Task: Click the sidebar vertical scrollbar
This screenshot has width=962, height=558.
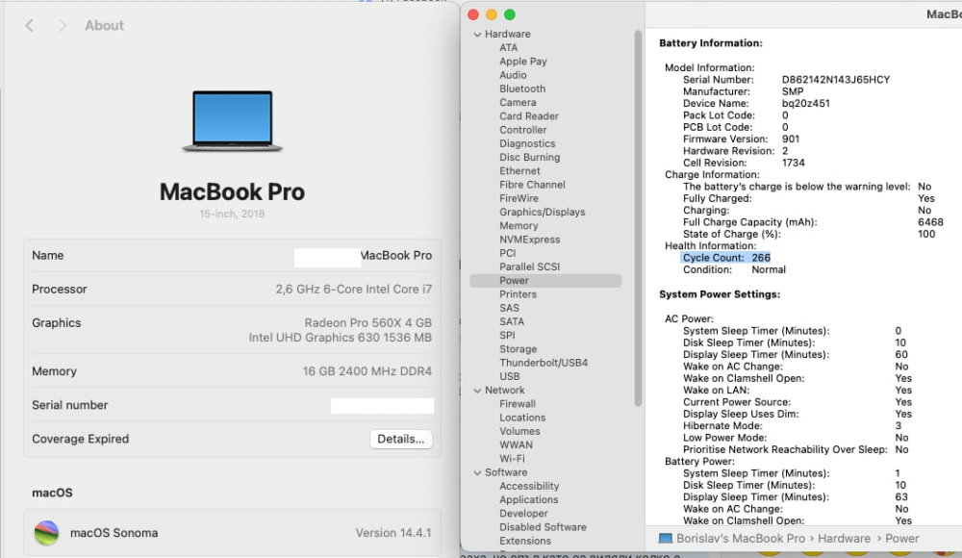Action: coord(637,212)
